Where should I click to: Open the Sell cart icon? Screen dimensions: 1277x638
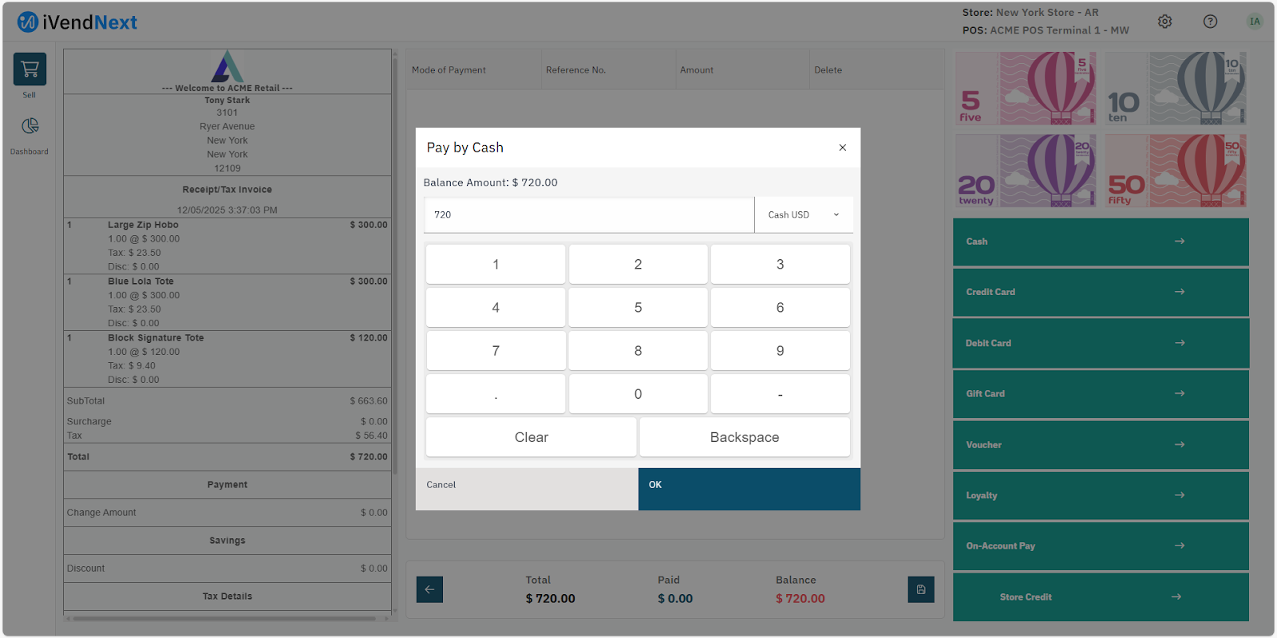[30, 69]
